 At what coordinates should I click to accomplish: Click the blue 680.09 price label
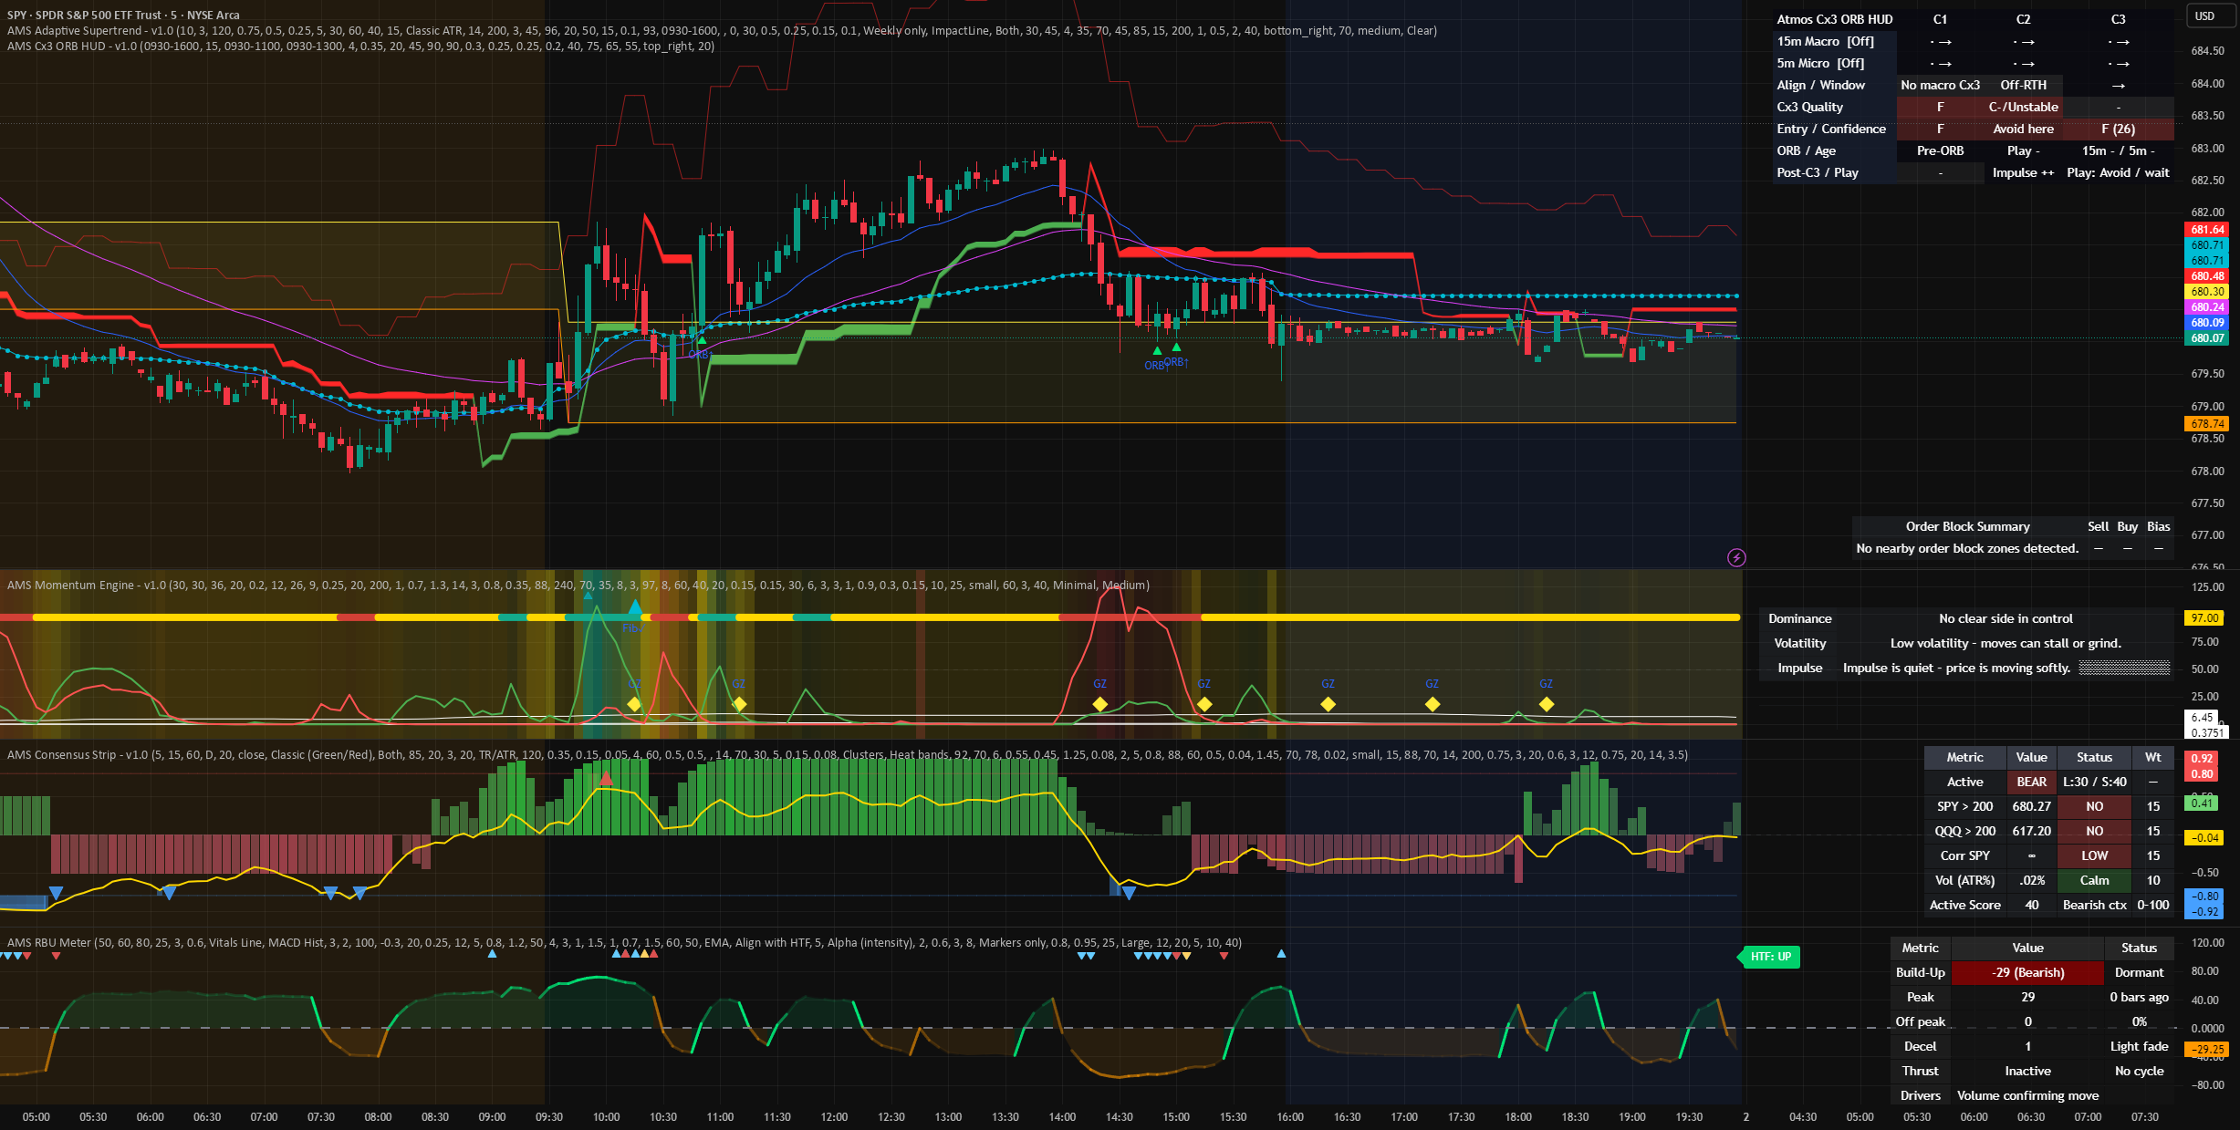(x=2207, y=323)
